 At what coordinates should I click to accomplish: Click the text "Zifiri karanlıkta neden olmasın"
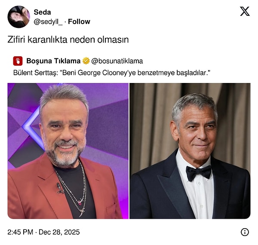pyautogui.click(x=68, y=39)
